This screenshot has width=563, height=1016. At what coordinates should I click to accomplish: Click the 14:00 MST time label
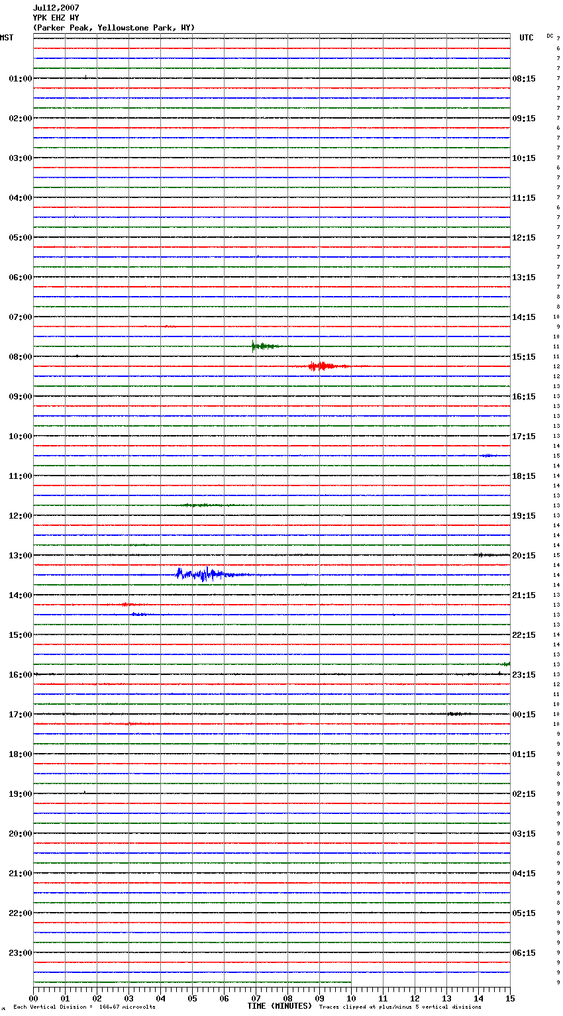[21, 595]
